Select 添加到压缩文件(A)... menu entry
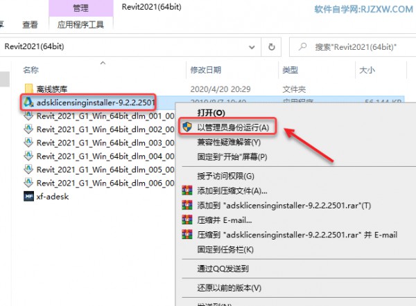This screenshot has width=416, height=306. 232,191
